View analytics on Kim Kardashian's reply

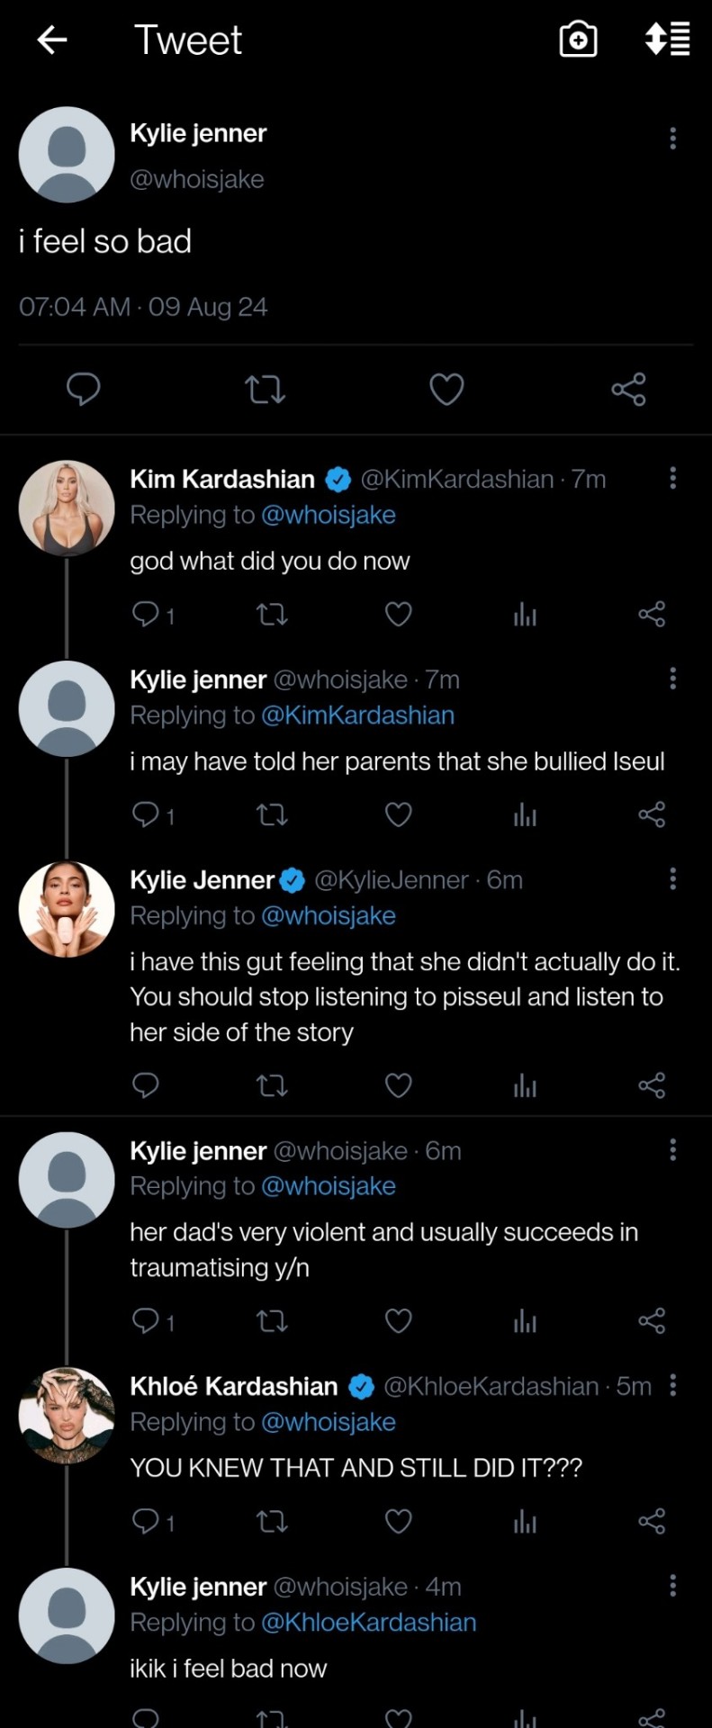point(525,615)
